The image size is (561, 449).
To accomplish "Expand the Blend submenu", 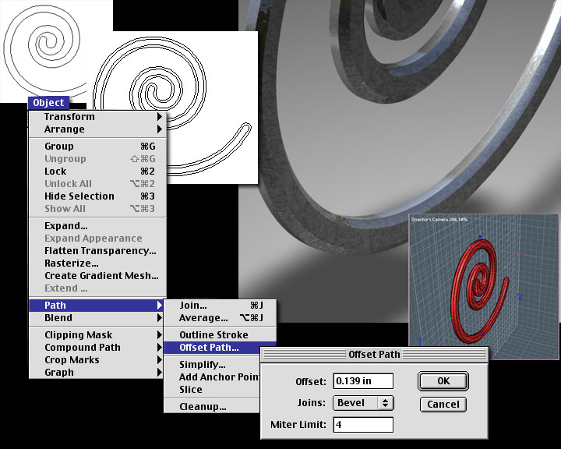I will pos(58,318).
